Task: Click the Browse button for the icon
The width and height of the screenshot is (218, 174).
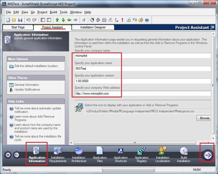Action: [205, 118]
